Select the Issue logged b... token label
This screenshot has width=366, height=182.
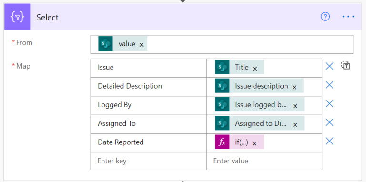click(x=261, y=105)
